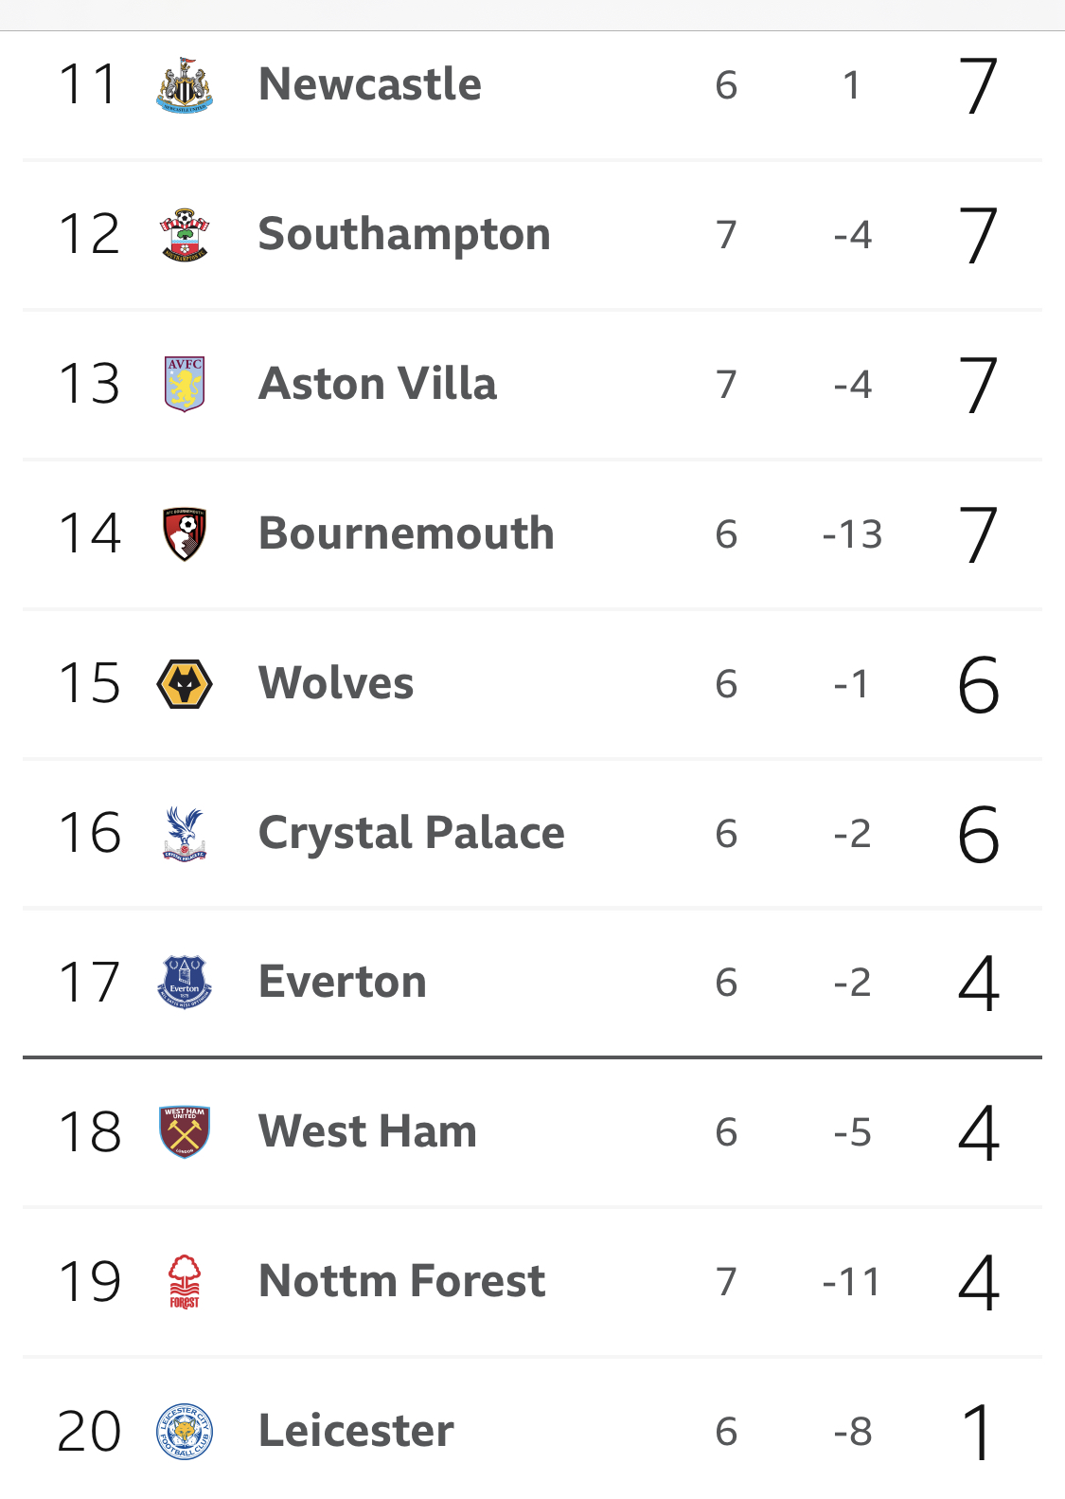1065x1499 pixels.
Task: Click Leicester's points total of 1
Action: click(978, 1432)
